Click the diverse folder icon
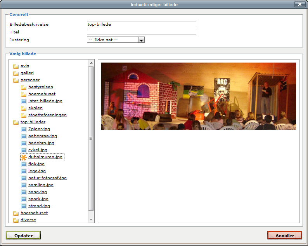This screenshot has height=246, width=308. [16, 220]
